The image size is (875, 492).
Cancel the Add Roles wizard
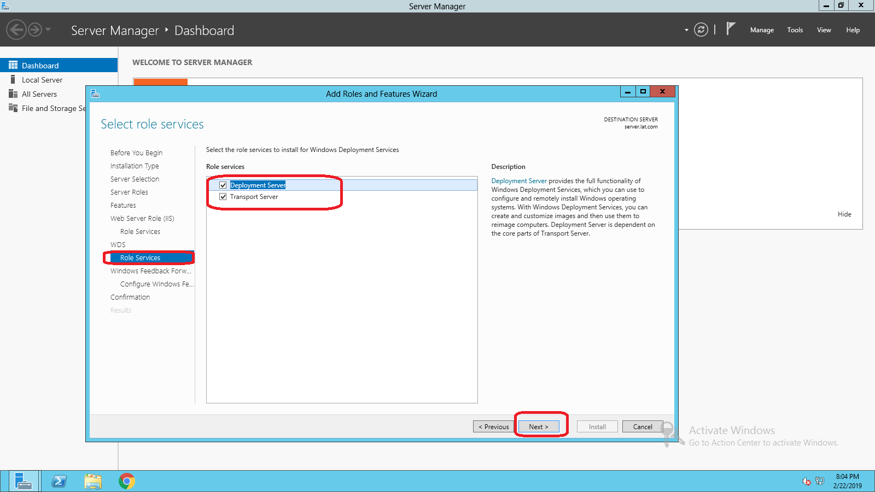[643, 427]
